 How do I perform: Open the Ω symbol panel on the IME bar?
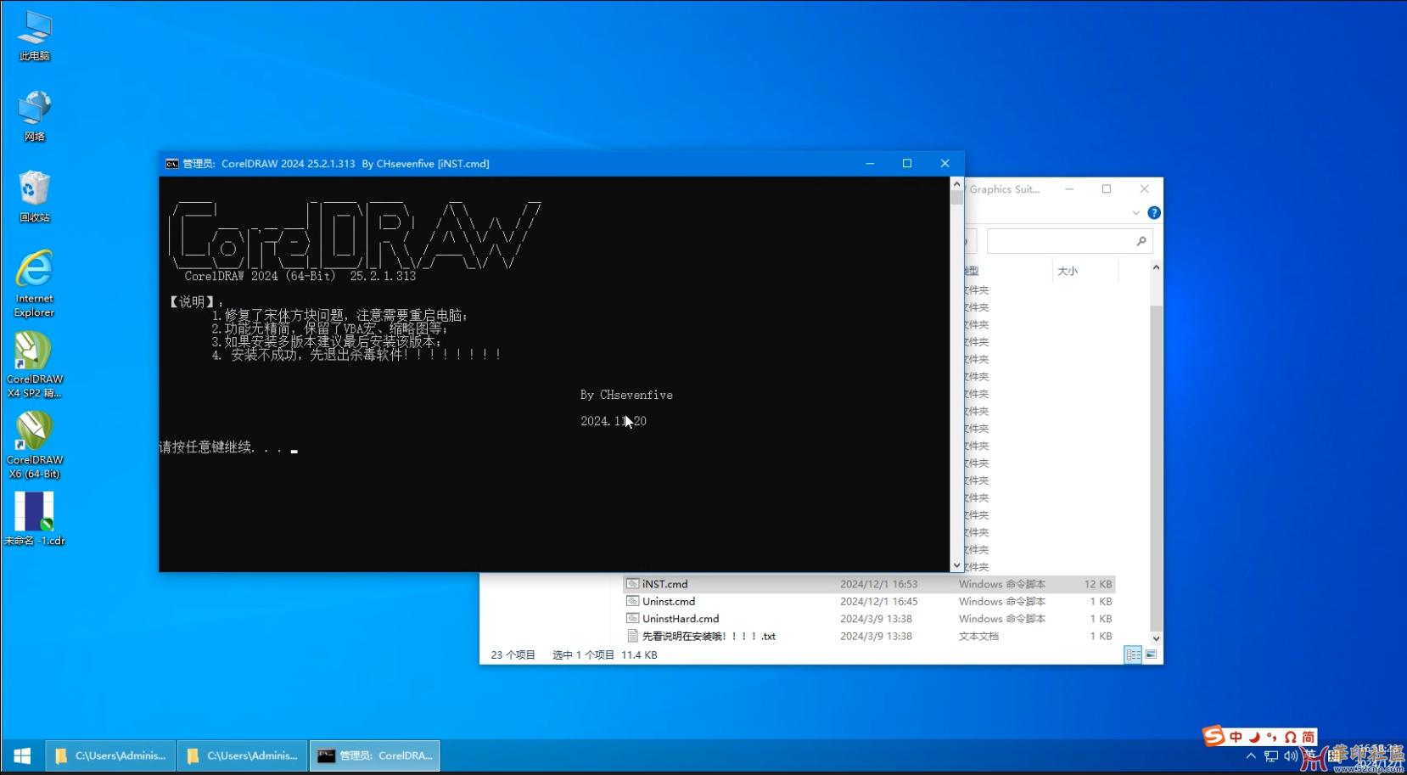[x=1290, y=737]
